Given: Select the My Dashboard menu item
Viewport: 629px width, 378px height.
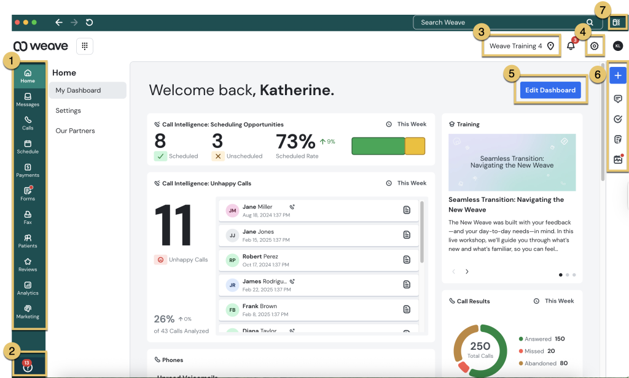Looking at the screenshot, I should coord(88,90).
